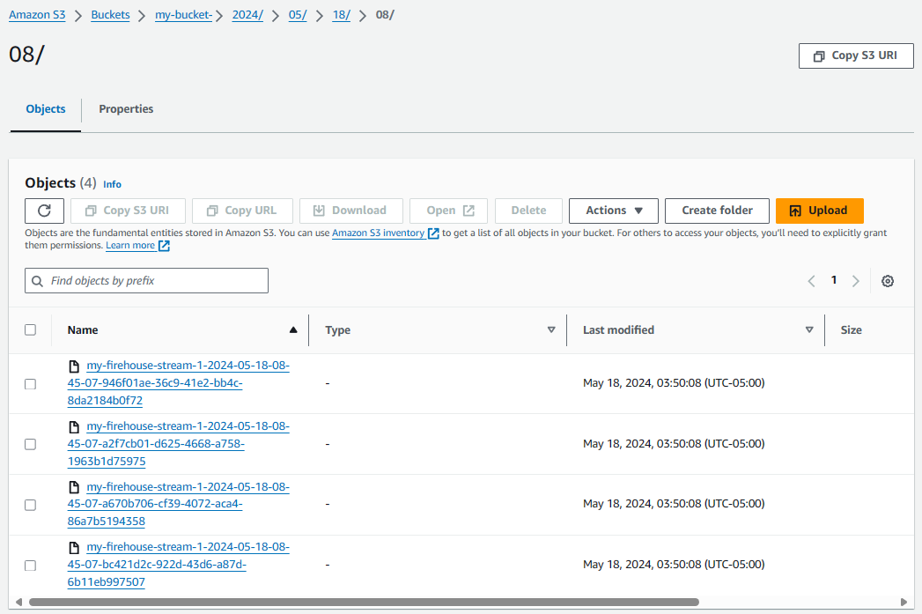Click file icon of the a670b706 object
This screenshot has width=922, height=614.
pyautogui.click(x=74, y=487)
